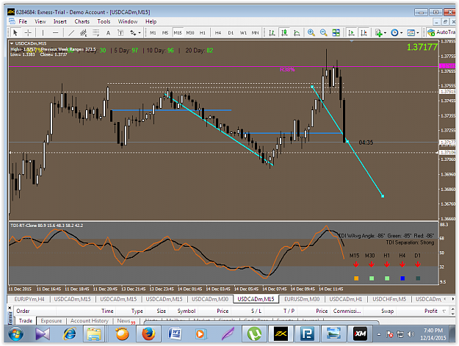Switch to Line Chart display
Screen dimensions: 459x346
[x=297, y=32]
